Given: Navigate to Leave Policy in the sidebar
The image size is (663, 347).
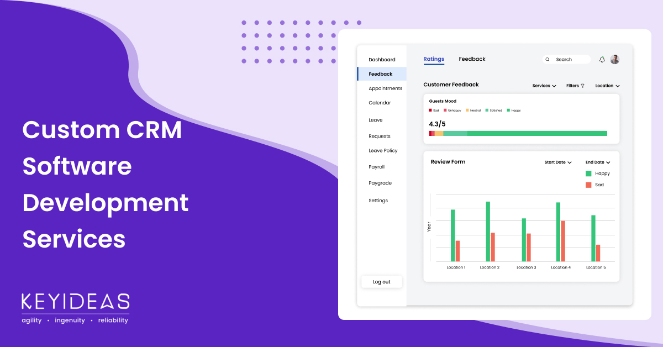Looking at the screenshot, I should [x=383, y=150].
